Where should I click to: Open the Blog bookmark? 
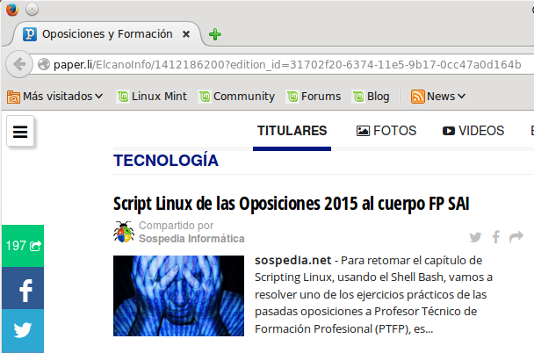[x=371, y=97]
